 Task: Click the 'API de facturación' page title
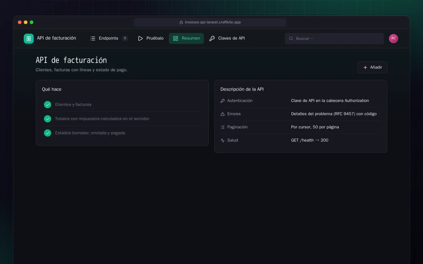[x=71, y=60]
